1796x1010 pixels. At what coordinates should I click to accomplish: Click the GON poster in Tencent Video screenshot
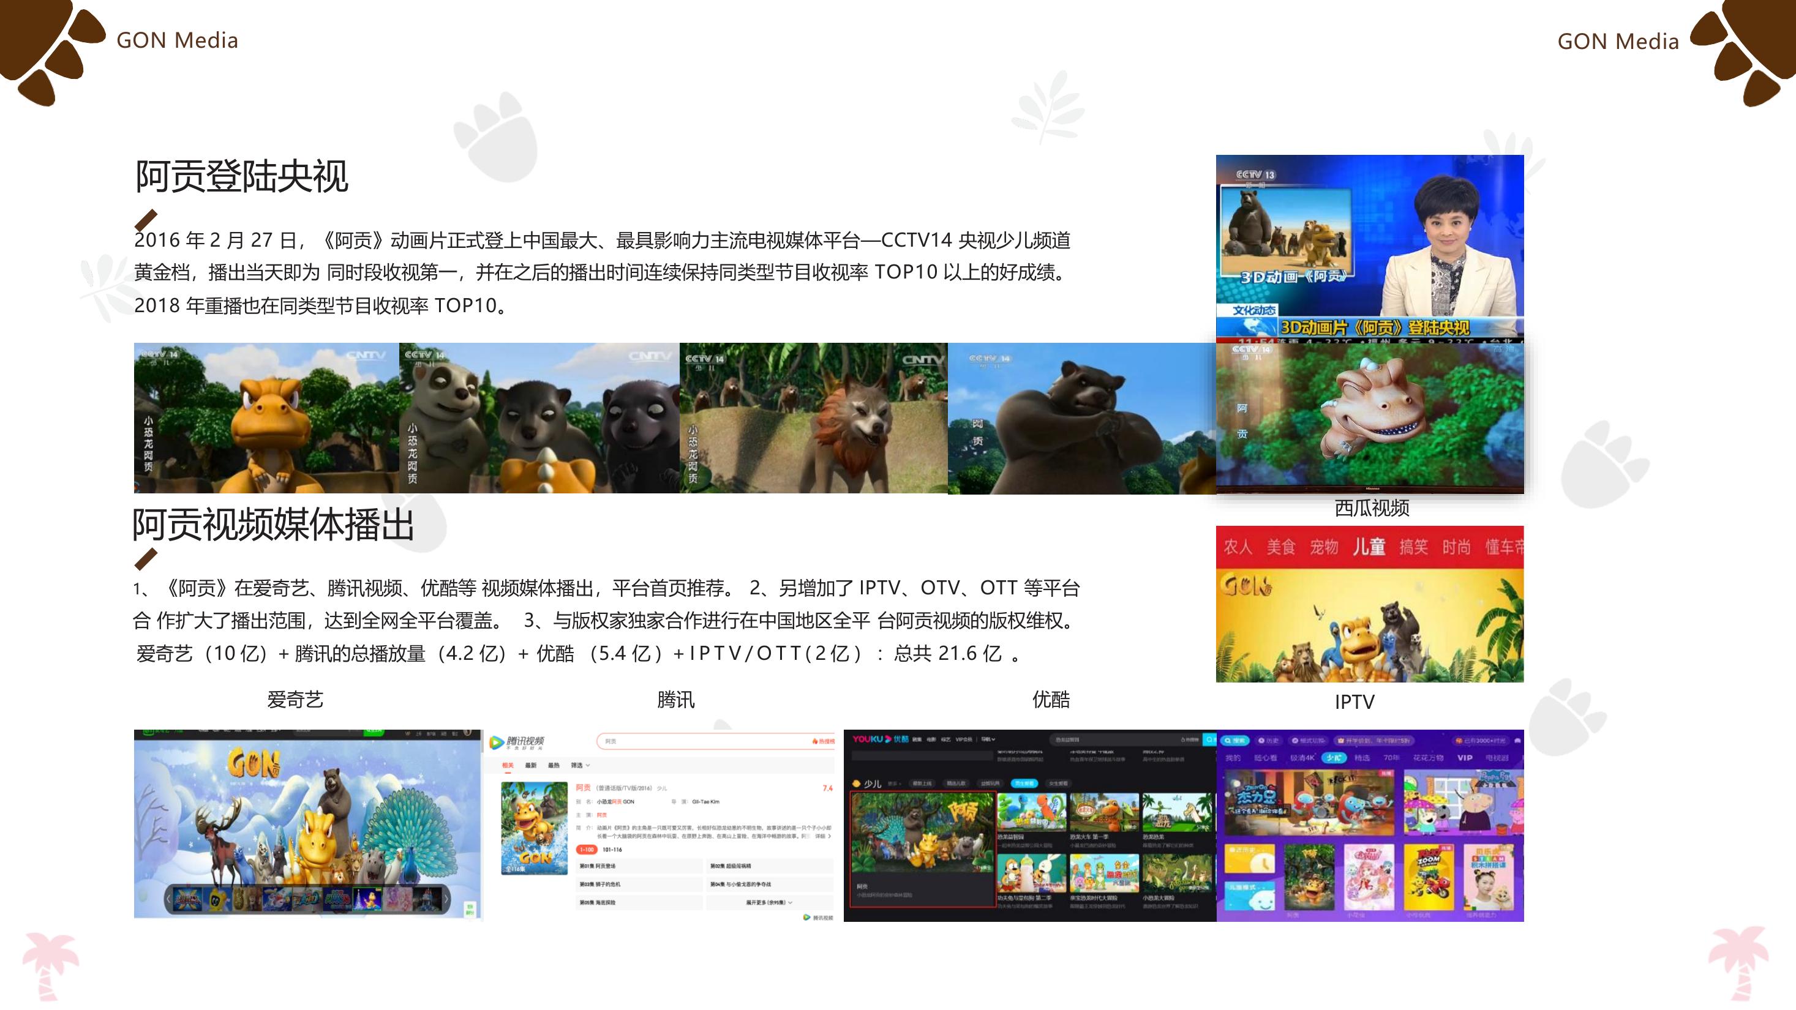[x=535, y=829]
